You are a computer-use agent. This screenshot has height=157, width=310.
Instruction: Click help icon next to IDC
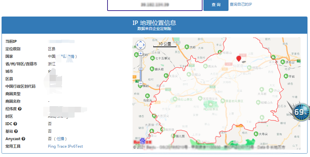(15, 124)
